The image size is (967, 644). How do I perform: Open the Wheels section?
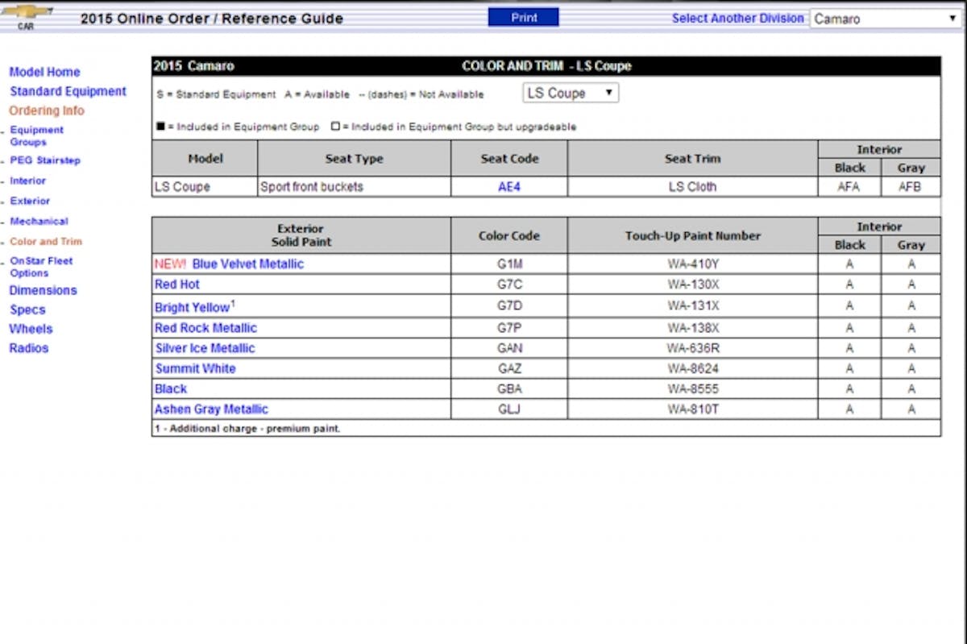tap(31, 329)
